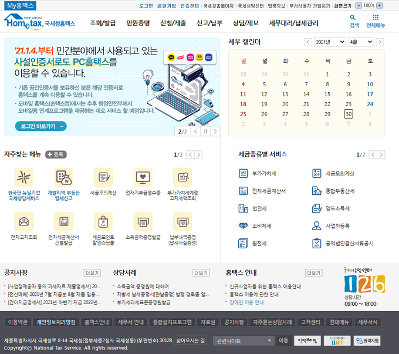Open 세금모의계산 shortcut in 자주찾는 메뉴
Viewport: 399px width, 354px height.
click(x=103, y=177)
